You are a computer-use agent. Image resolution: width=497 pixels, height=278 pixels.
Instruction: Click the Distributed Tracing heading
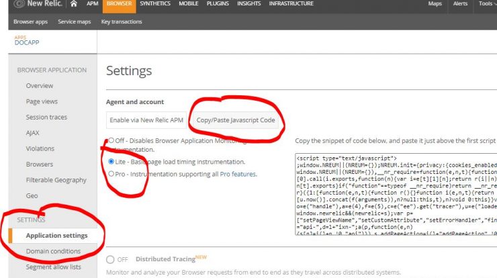tap(165, 259)
